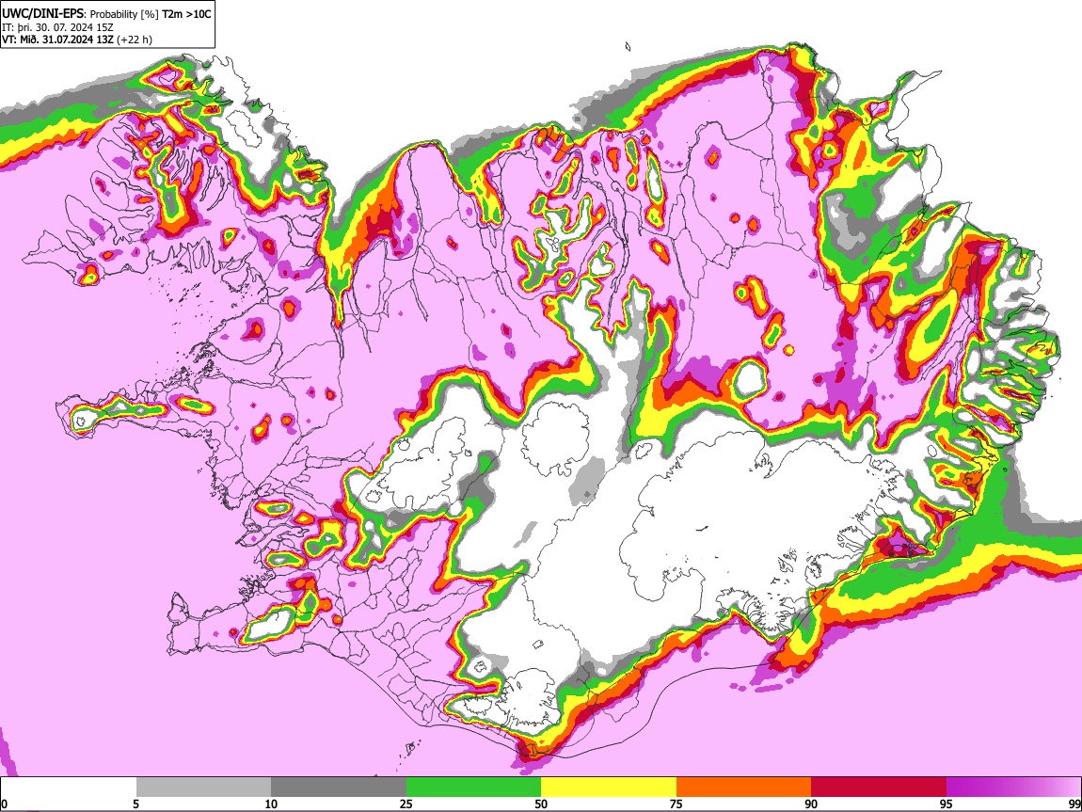The image size is (1082, 812).
Task: Click the legend tick label '25'
Action: (x=406, y=804)
